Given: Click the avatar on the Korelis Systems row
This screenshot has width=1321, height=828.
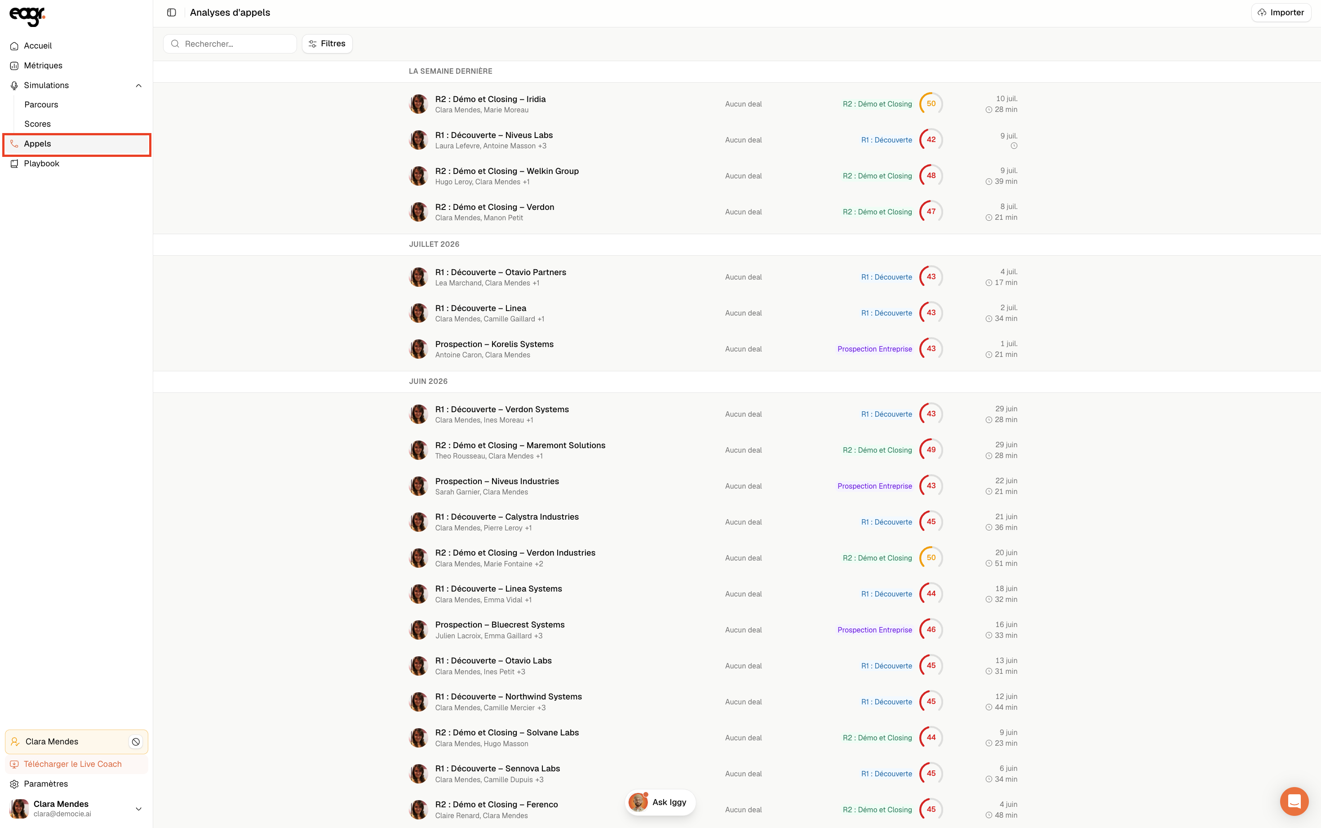Looking at the screenshot, I should tap(419, 349).
